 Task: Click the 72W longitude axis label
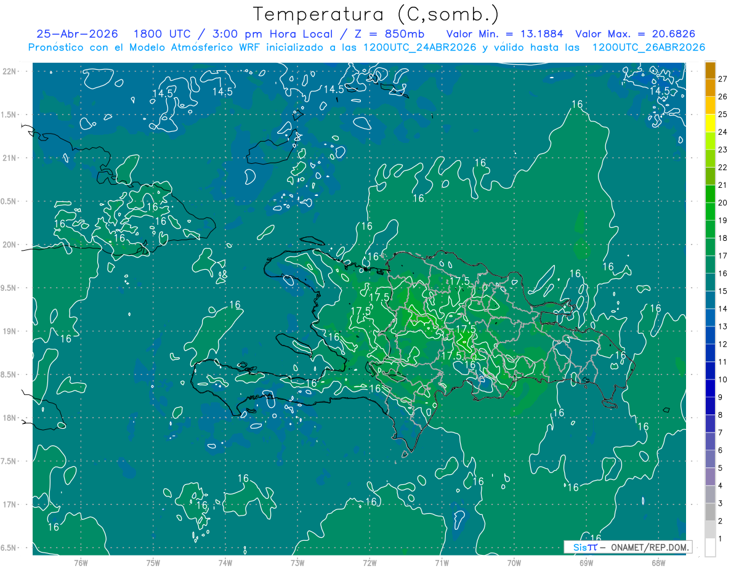click(x=369, y=562)
